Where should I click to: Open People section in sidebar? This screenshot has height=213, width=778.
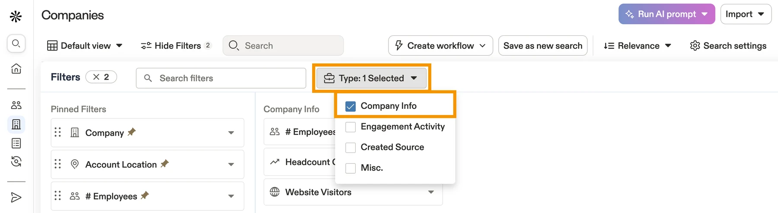click(16, 105)
